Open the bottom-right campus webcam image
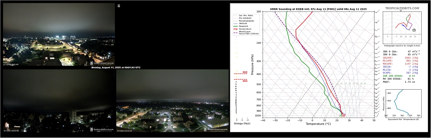Viewport: 431px width, 138px height. (x=172, y=101)
